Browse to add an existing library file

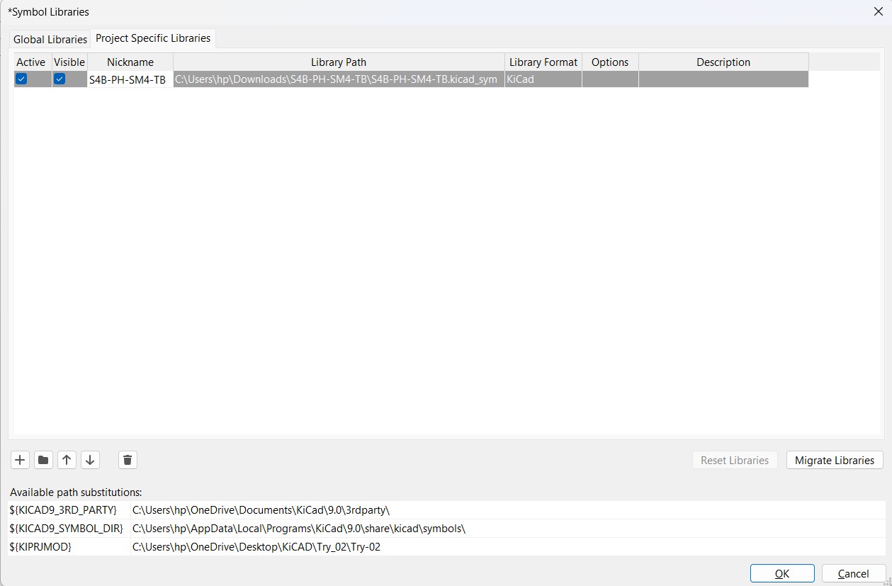point(43,460)
